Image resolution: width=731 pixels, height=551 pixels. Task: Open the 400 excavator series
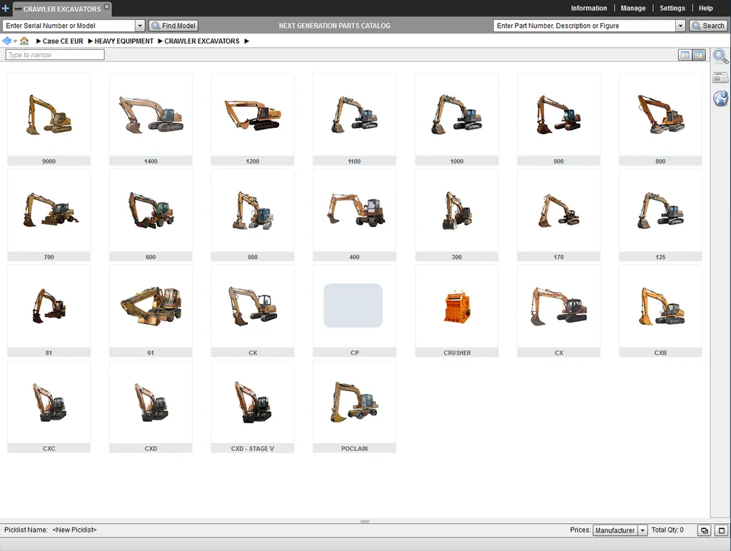pos(354,215)
